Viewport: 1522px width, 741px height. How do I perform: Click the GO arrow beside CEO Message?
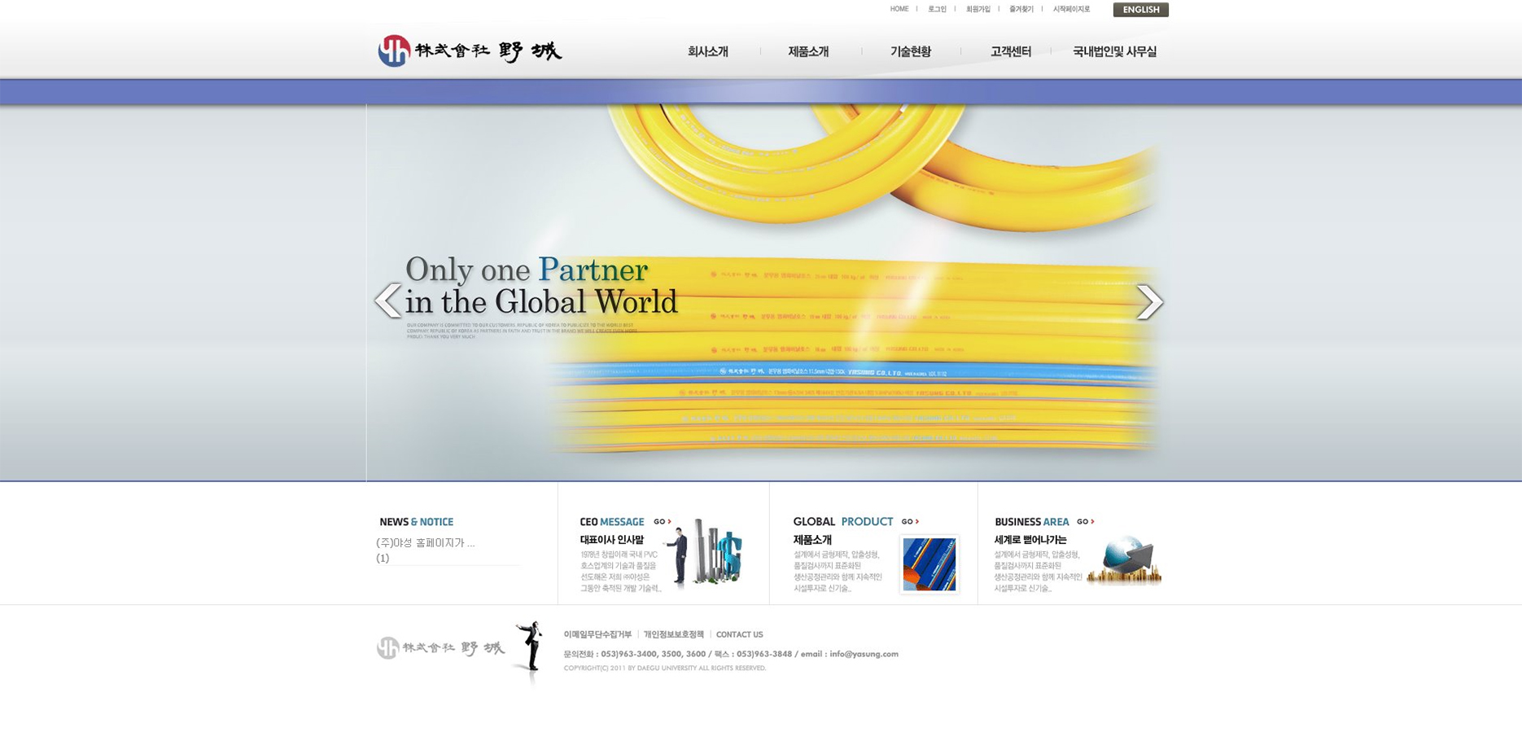point(662,522)
